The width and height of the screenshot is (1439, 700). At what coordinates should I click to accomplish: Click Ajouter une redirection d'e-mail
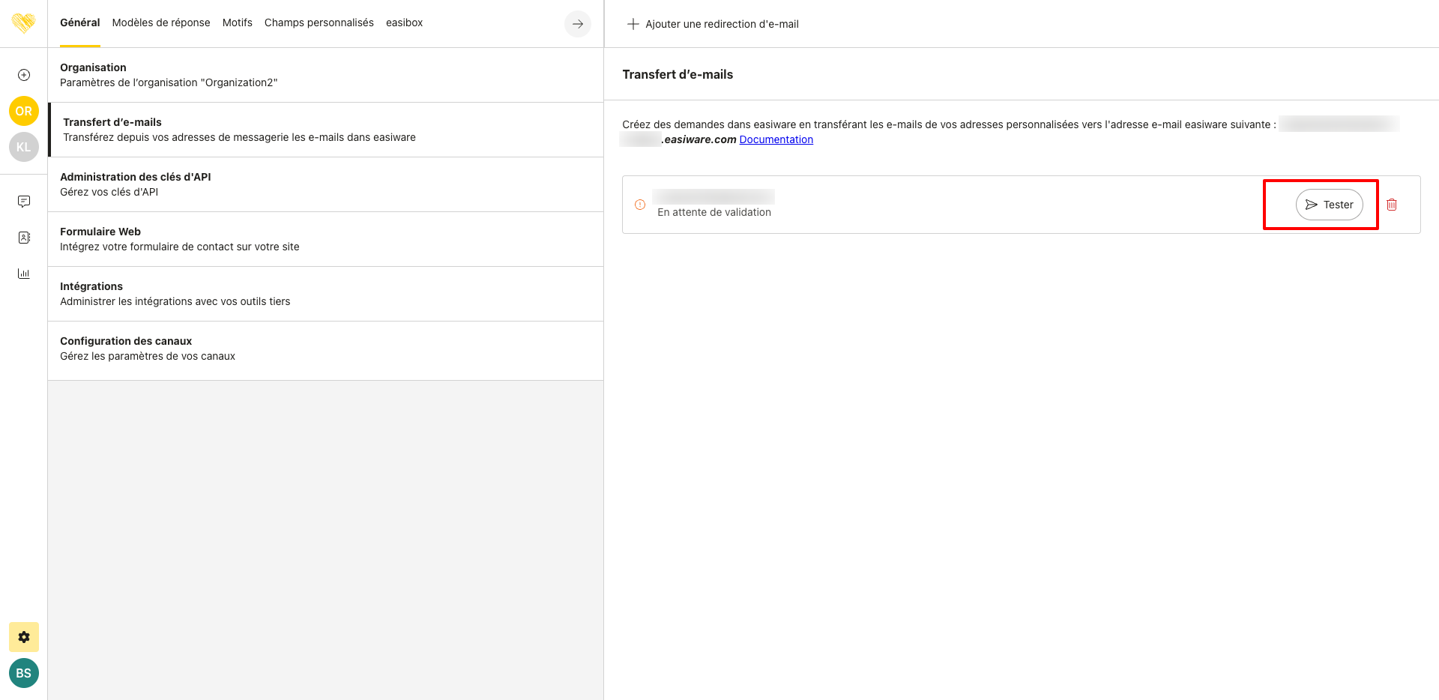713,24
